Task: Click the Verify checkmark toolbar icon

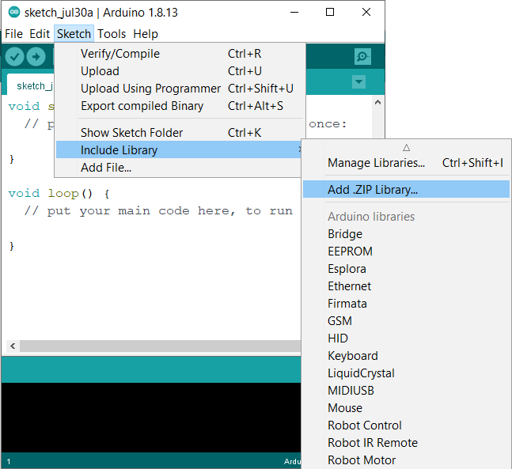Action: (x=14, y=57)
